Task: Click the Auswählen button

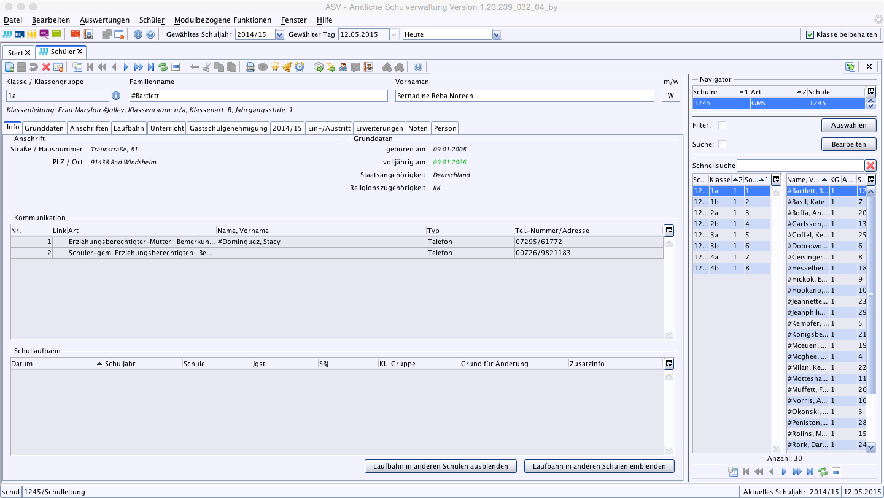Action: point(848,125)
